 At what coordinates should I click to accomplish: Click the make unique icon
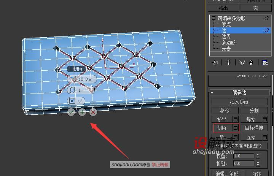coord(242,62)
